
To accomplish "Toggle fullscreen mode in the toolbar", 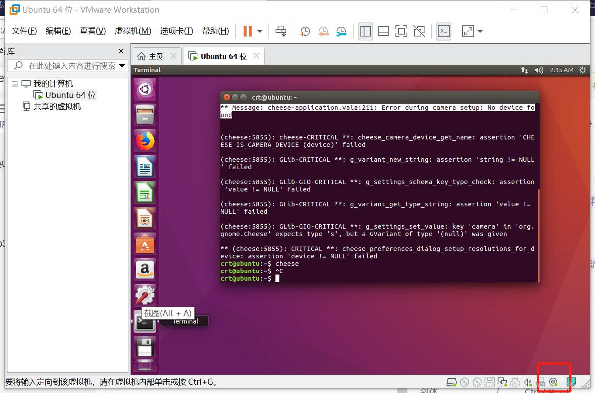I will click(x=401, y=31).
